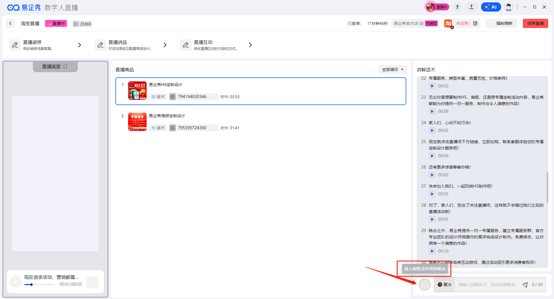
Task: Expand the 直播讲品 section chevron
Action: 165,45
